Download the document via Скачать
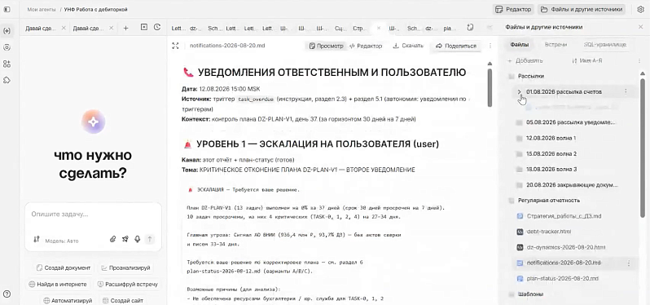The width and height of the screenshot is (650, 305). click(408, 46)
